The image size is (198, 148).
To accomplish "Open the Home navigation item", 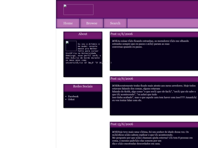I will 68,23.
